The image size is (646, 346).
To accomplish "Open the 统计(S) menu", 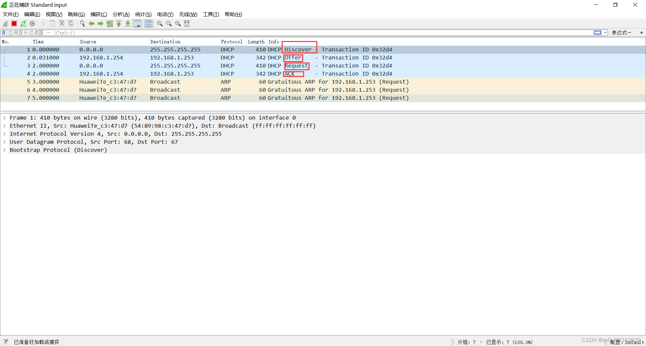I will point(143,14).
